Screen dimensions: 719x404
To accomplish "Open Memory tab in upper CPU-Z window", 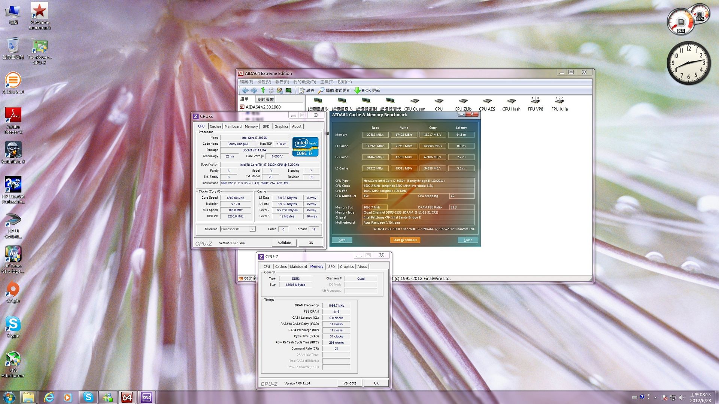I will point(251,126).
